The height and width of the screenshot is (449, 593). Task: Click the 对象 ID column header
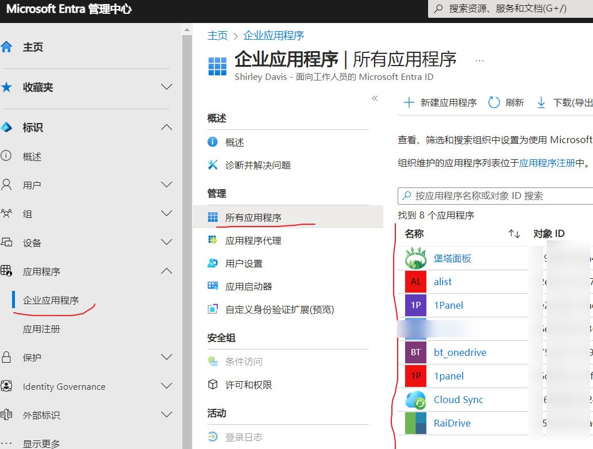[549, 233]
